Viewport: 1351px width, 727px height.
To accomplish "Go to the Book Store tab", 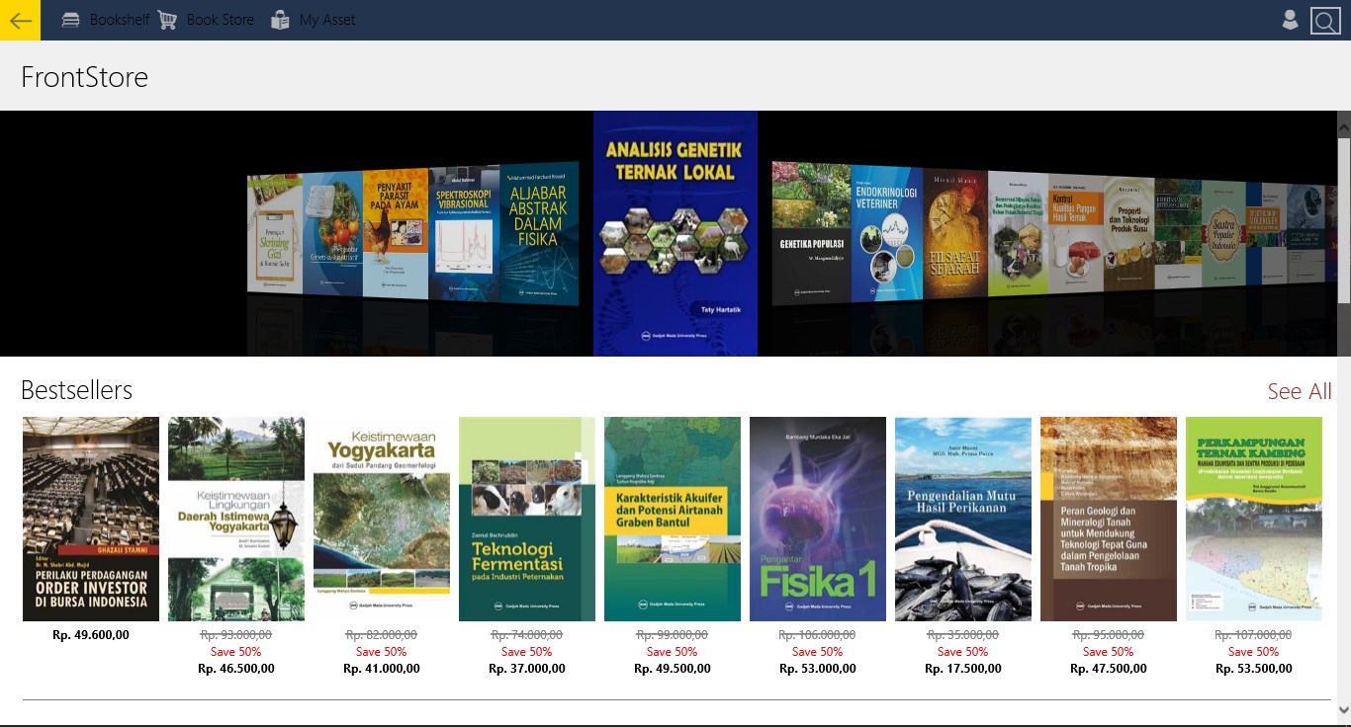I will tap(206, 20).
